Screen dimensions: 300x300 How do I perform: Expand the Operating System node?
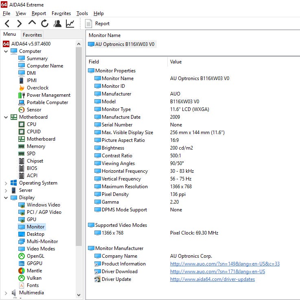pyautogui.click(x=6, y=183)
